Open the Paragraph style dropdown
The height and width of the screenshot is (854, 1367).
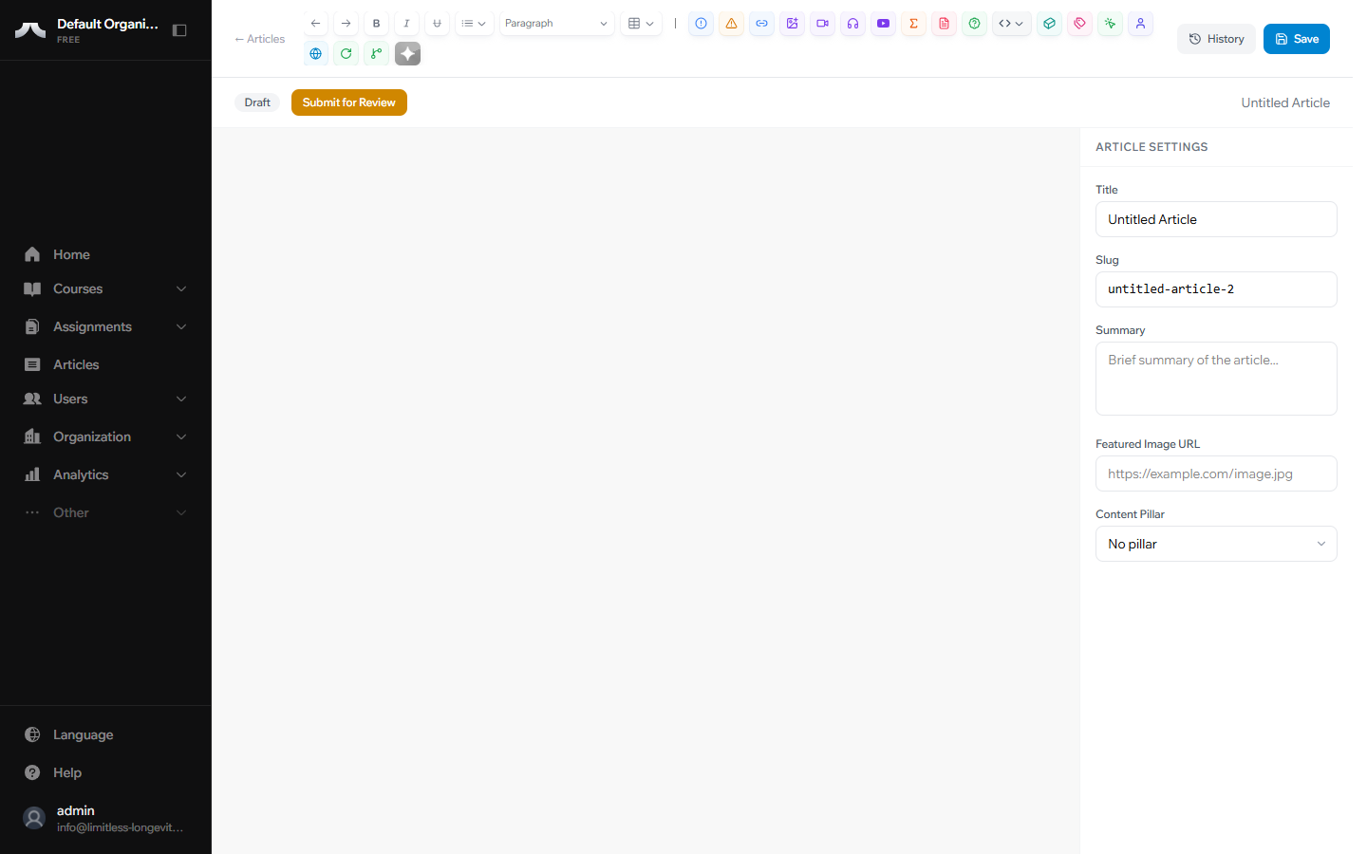click(x=556, y=24)
